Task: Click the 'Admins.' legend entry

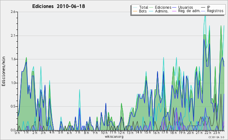Action: (162, 11)
